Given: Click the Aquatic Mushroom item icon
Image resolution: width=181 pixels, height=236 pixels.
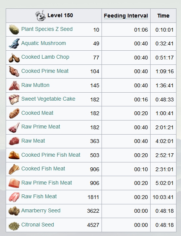Looking at the screenshot, I should click(14, 43).
